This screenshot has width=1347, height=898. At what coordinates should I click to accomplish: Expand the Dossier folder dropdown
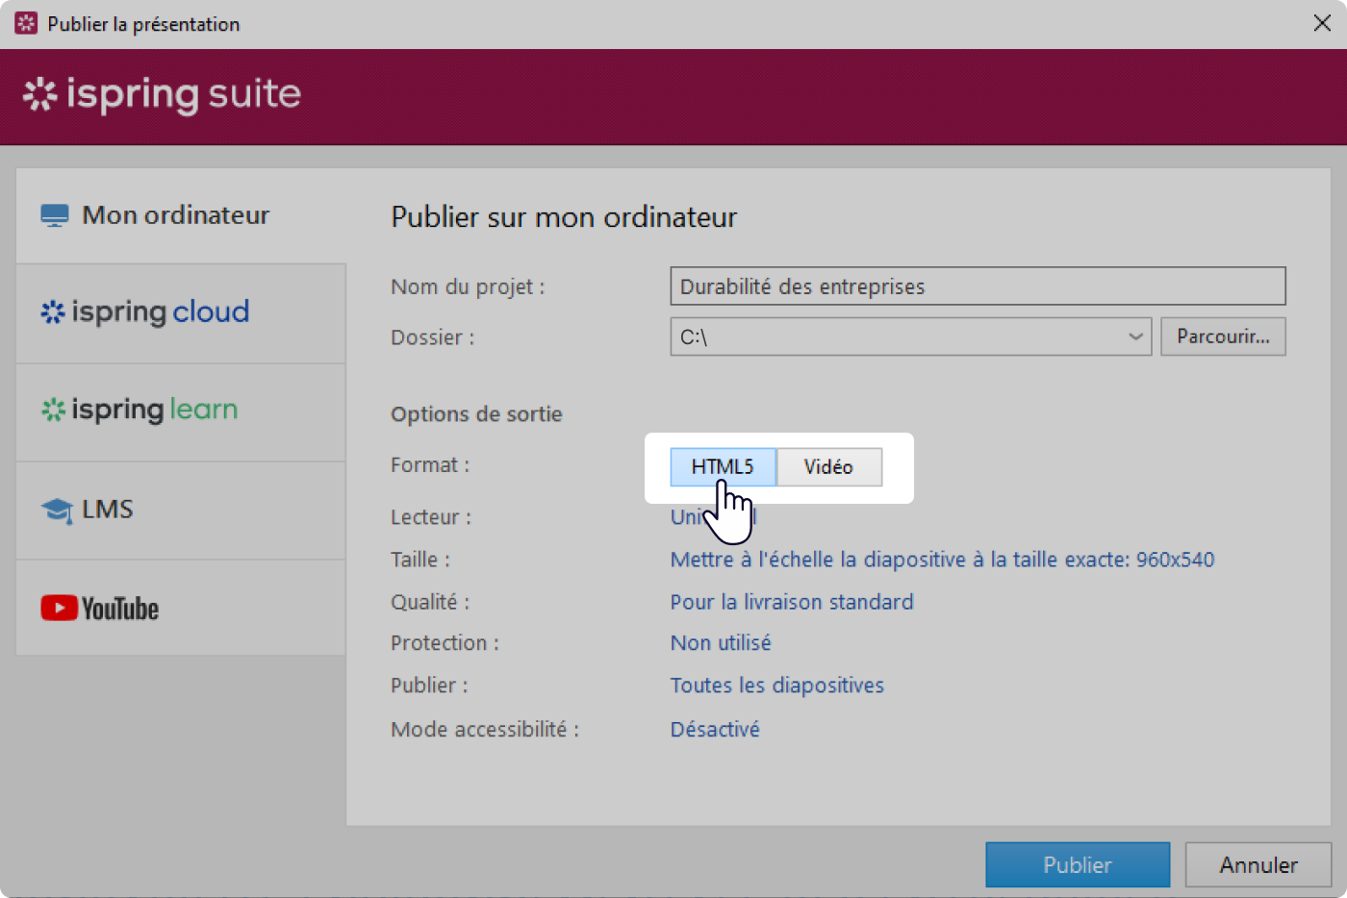(x=1135, y=337)
